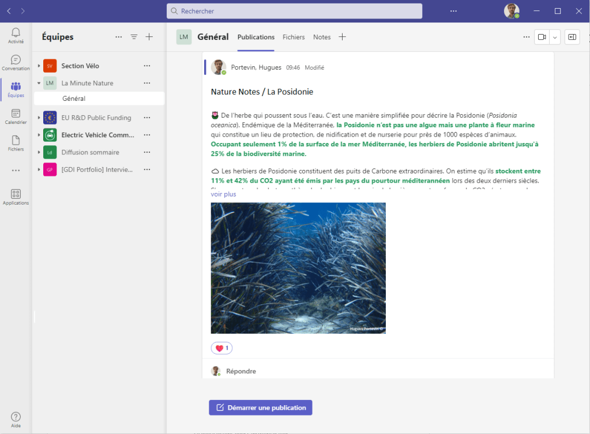Open Conversation chat icon
The image size is (590, 434).
coord(16,63)
